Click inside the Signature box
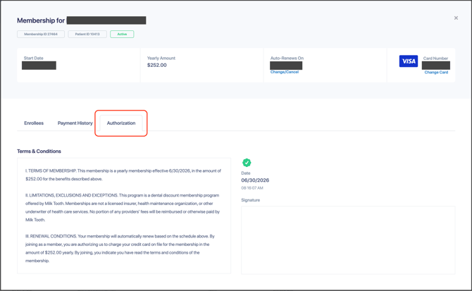 click(x=348, y=240)
